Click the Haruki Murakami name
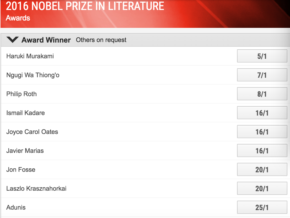This screenshot has width=290, height=218. point(30,56)
